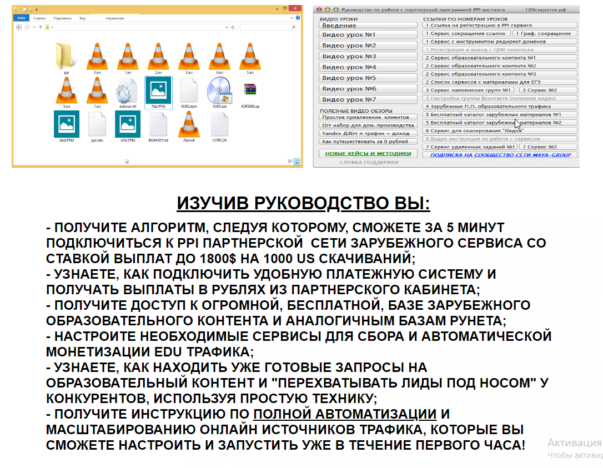The height and width of the screenshot is (468, 603).
Task: Select the ВАЖНО!!!.txt text file
Action: [158, 124]
